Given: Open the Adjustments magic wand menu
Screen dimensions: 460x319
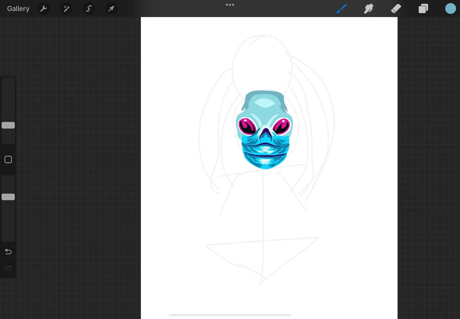Looking at the screenshot, I should (x=66, y=9).
